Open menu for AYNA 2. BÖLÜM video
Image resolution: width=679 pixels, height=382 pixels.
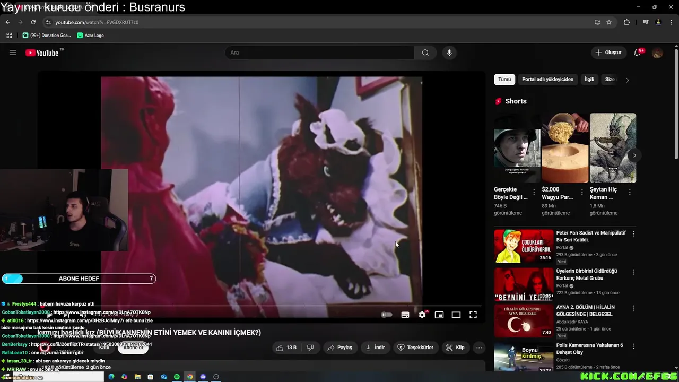coord(633,308)
